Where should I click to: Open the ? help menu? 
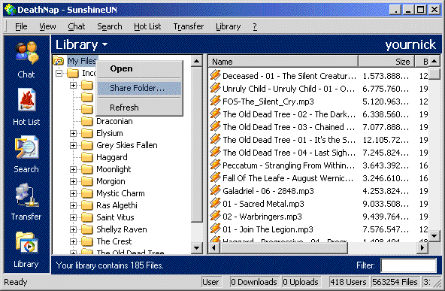[x=255, y=26]
